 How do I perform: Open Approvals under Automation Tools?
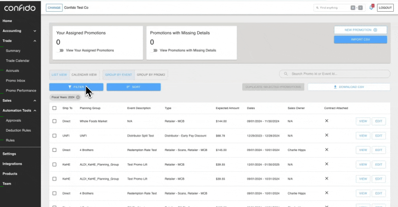click(13, 120)
